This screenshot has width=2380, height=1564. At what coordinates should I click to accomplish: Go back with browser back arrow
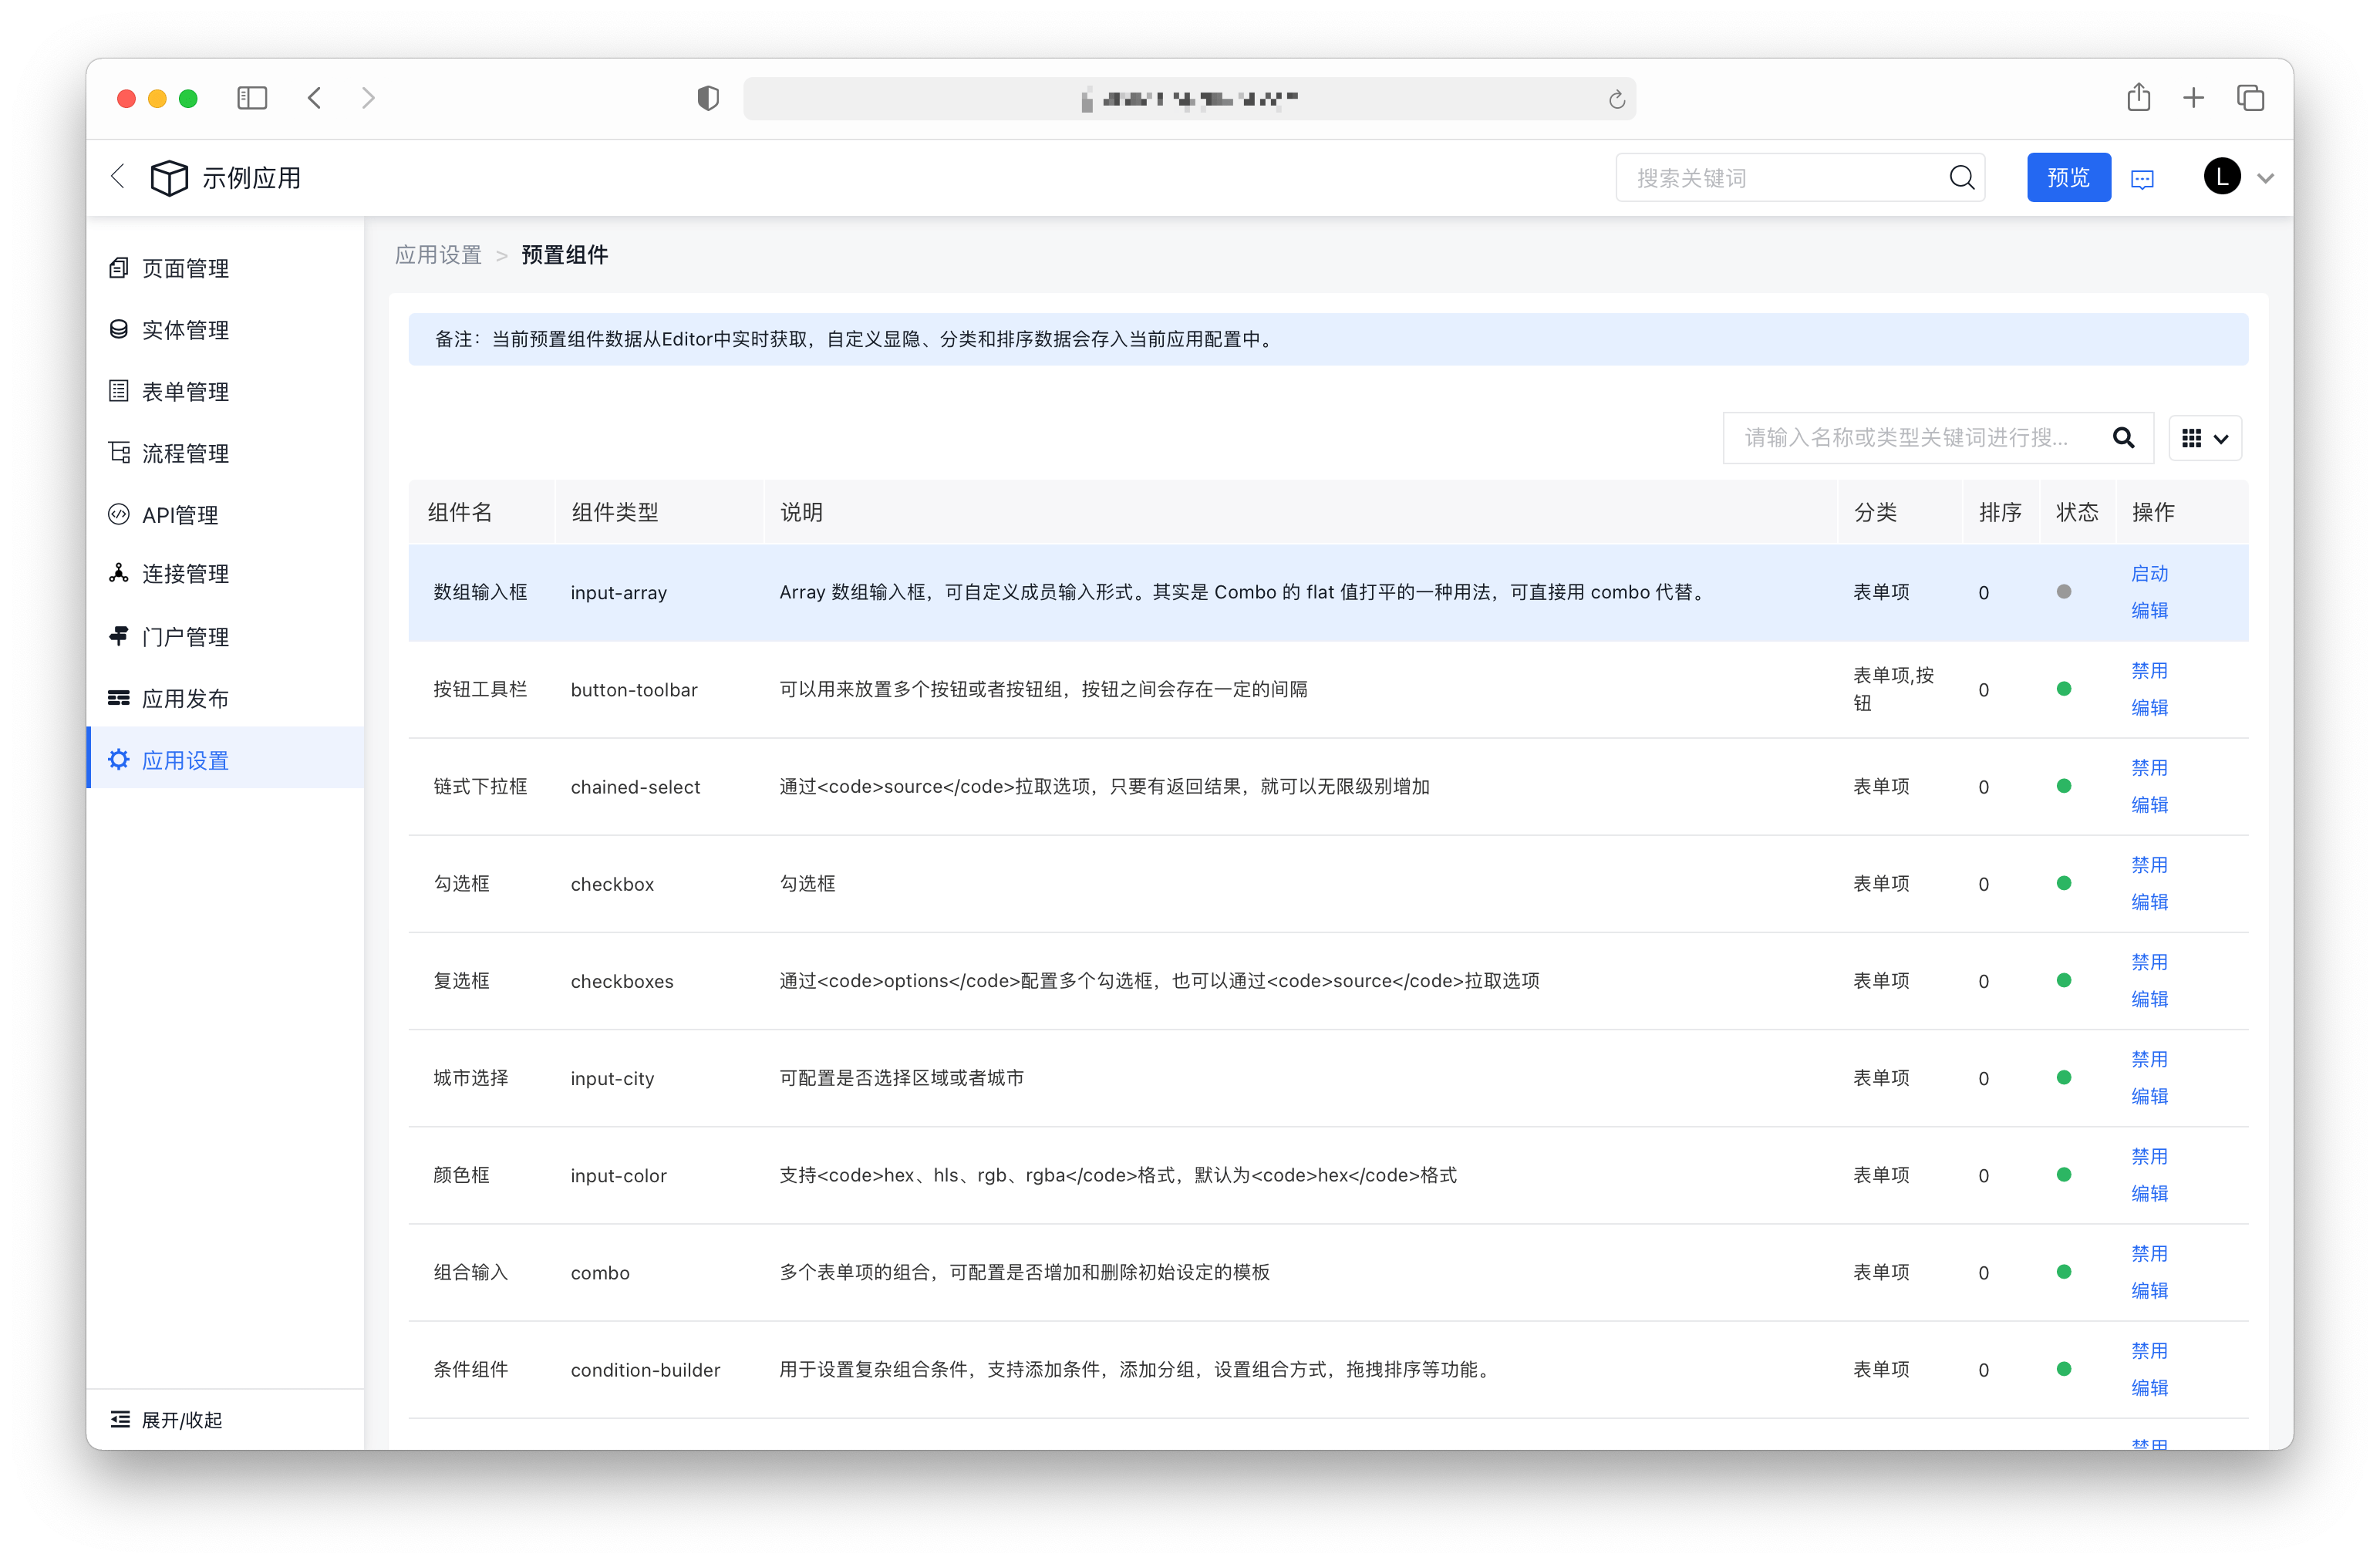click(314, 98)
